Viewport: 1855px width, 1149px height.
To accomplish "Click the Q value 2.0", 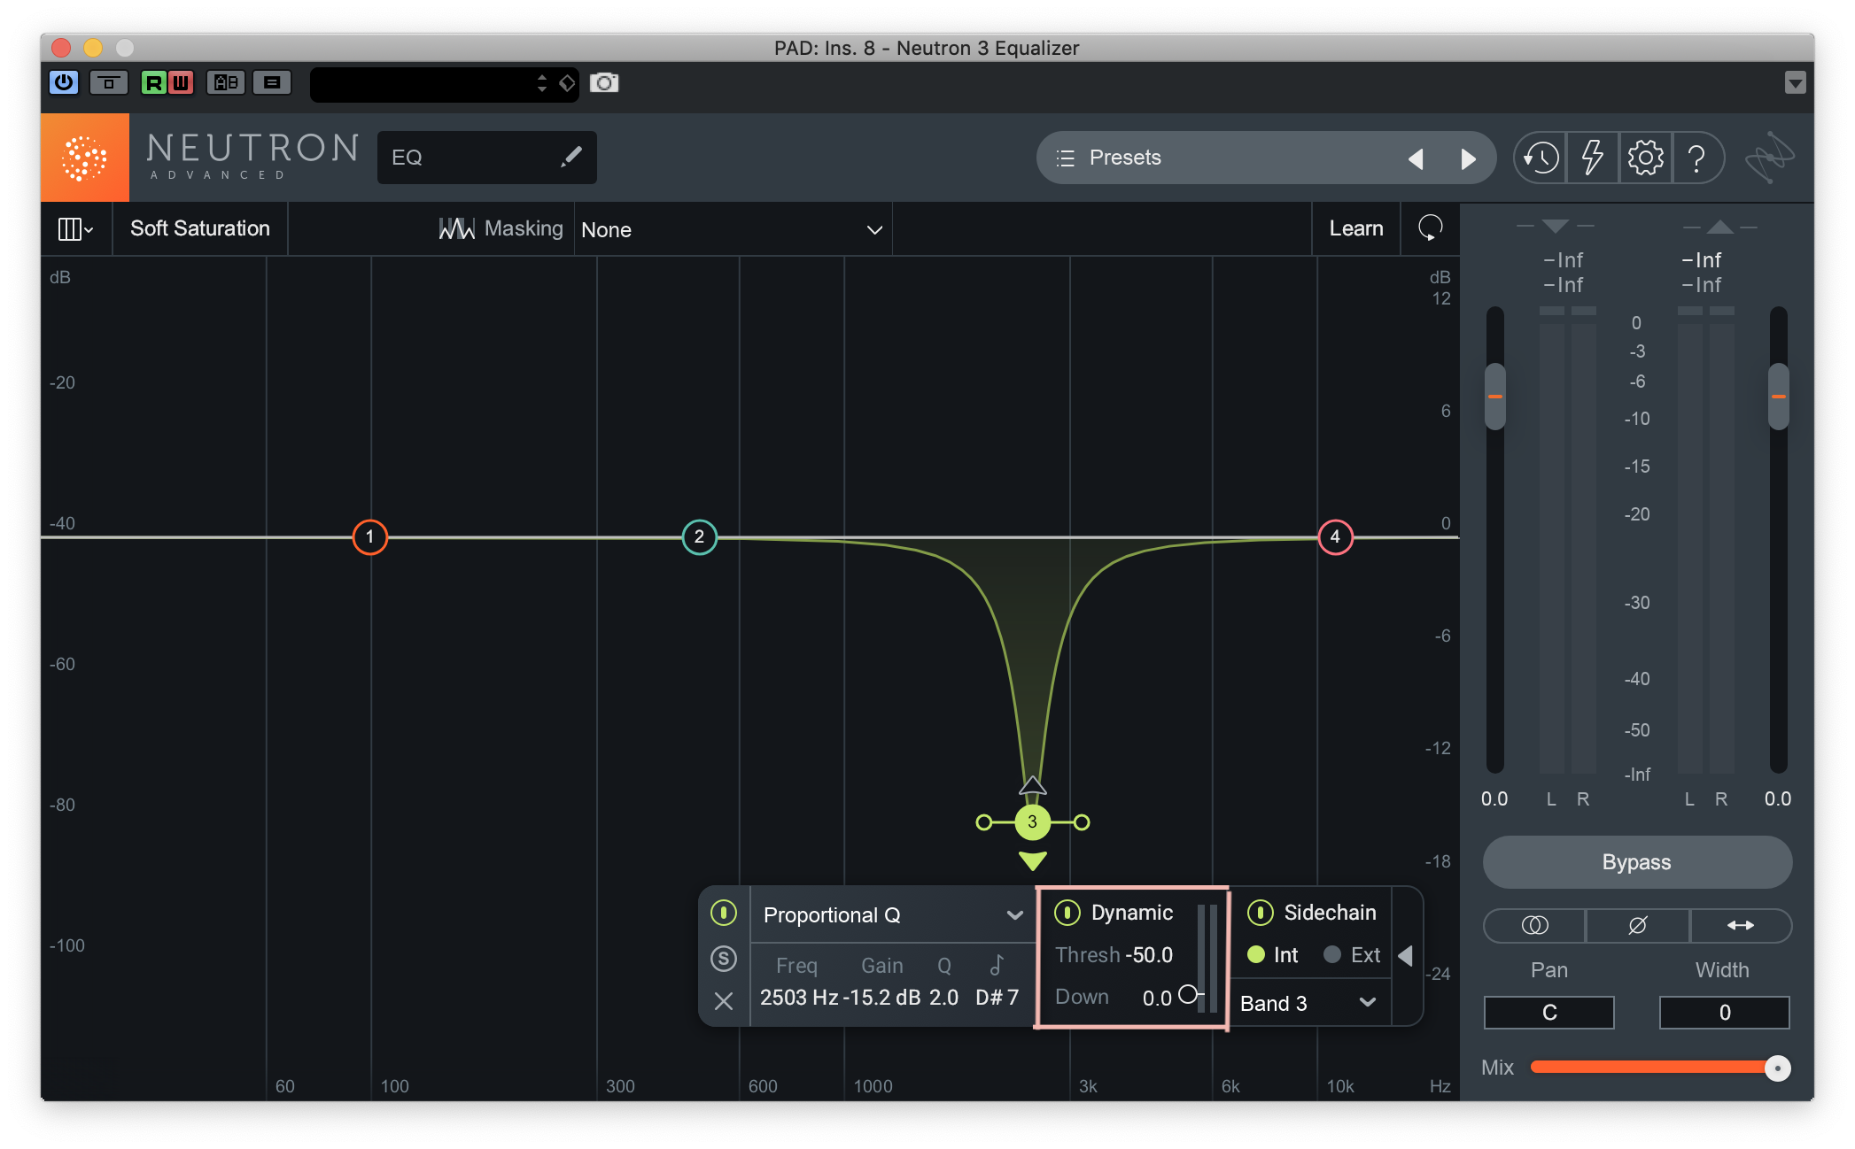I will tap(943, 998).
